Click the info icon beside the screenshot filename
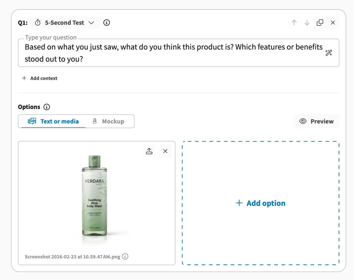 click(125, 257)
